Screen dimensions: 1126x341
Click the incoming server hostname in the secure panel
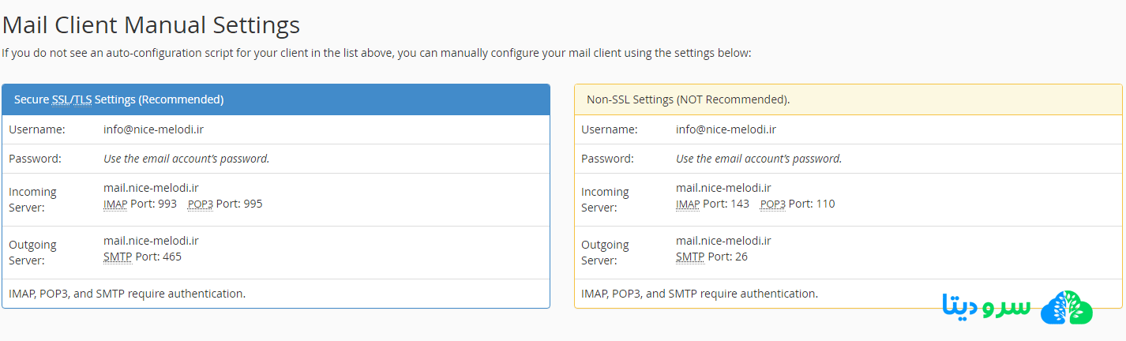151,188
